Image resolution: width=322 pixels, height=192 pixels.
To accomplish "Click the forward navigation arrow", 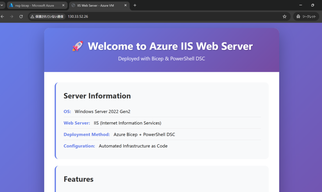I will [12, 16].
